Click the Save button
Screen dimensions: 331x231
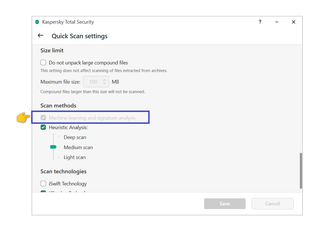pyautogui.click(x=225, y=204)
